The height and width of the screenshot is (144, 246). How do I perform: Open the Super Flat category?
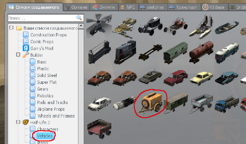click(x=47, y=82)
